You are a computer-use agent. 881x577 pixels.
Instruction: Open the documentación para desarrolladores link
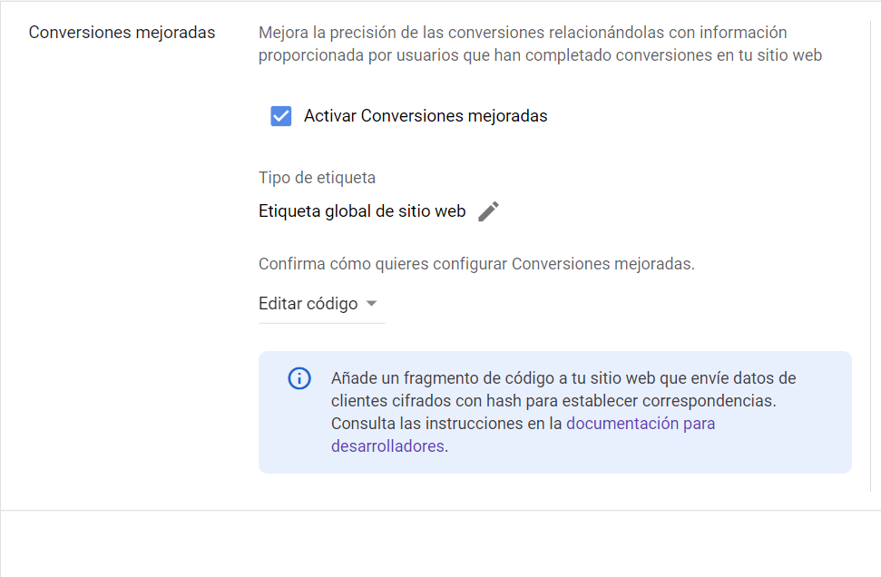tap(641, 424)
